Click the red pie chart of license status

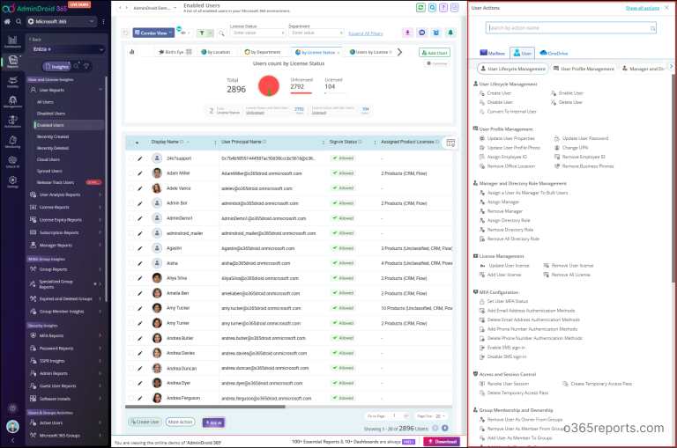coord(269,85)
